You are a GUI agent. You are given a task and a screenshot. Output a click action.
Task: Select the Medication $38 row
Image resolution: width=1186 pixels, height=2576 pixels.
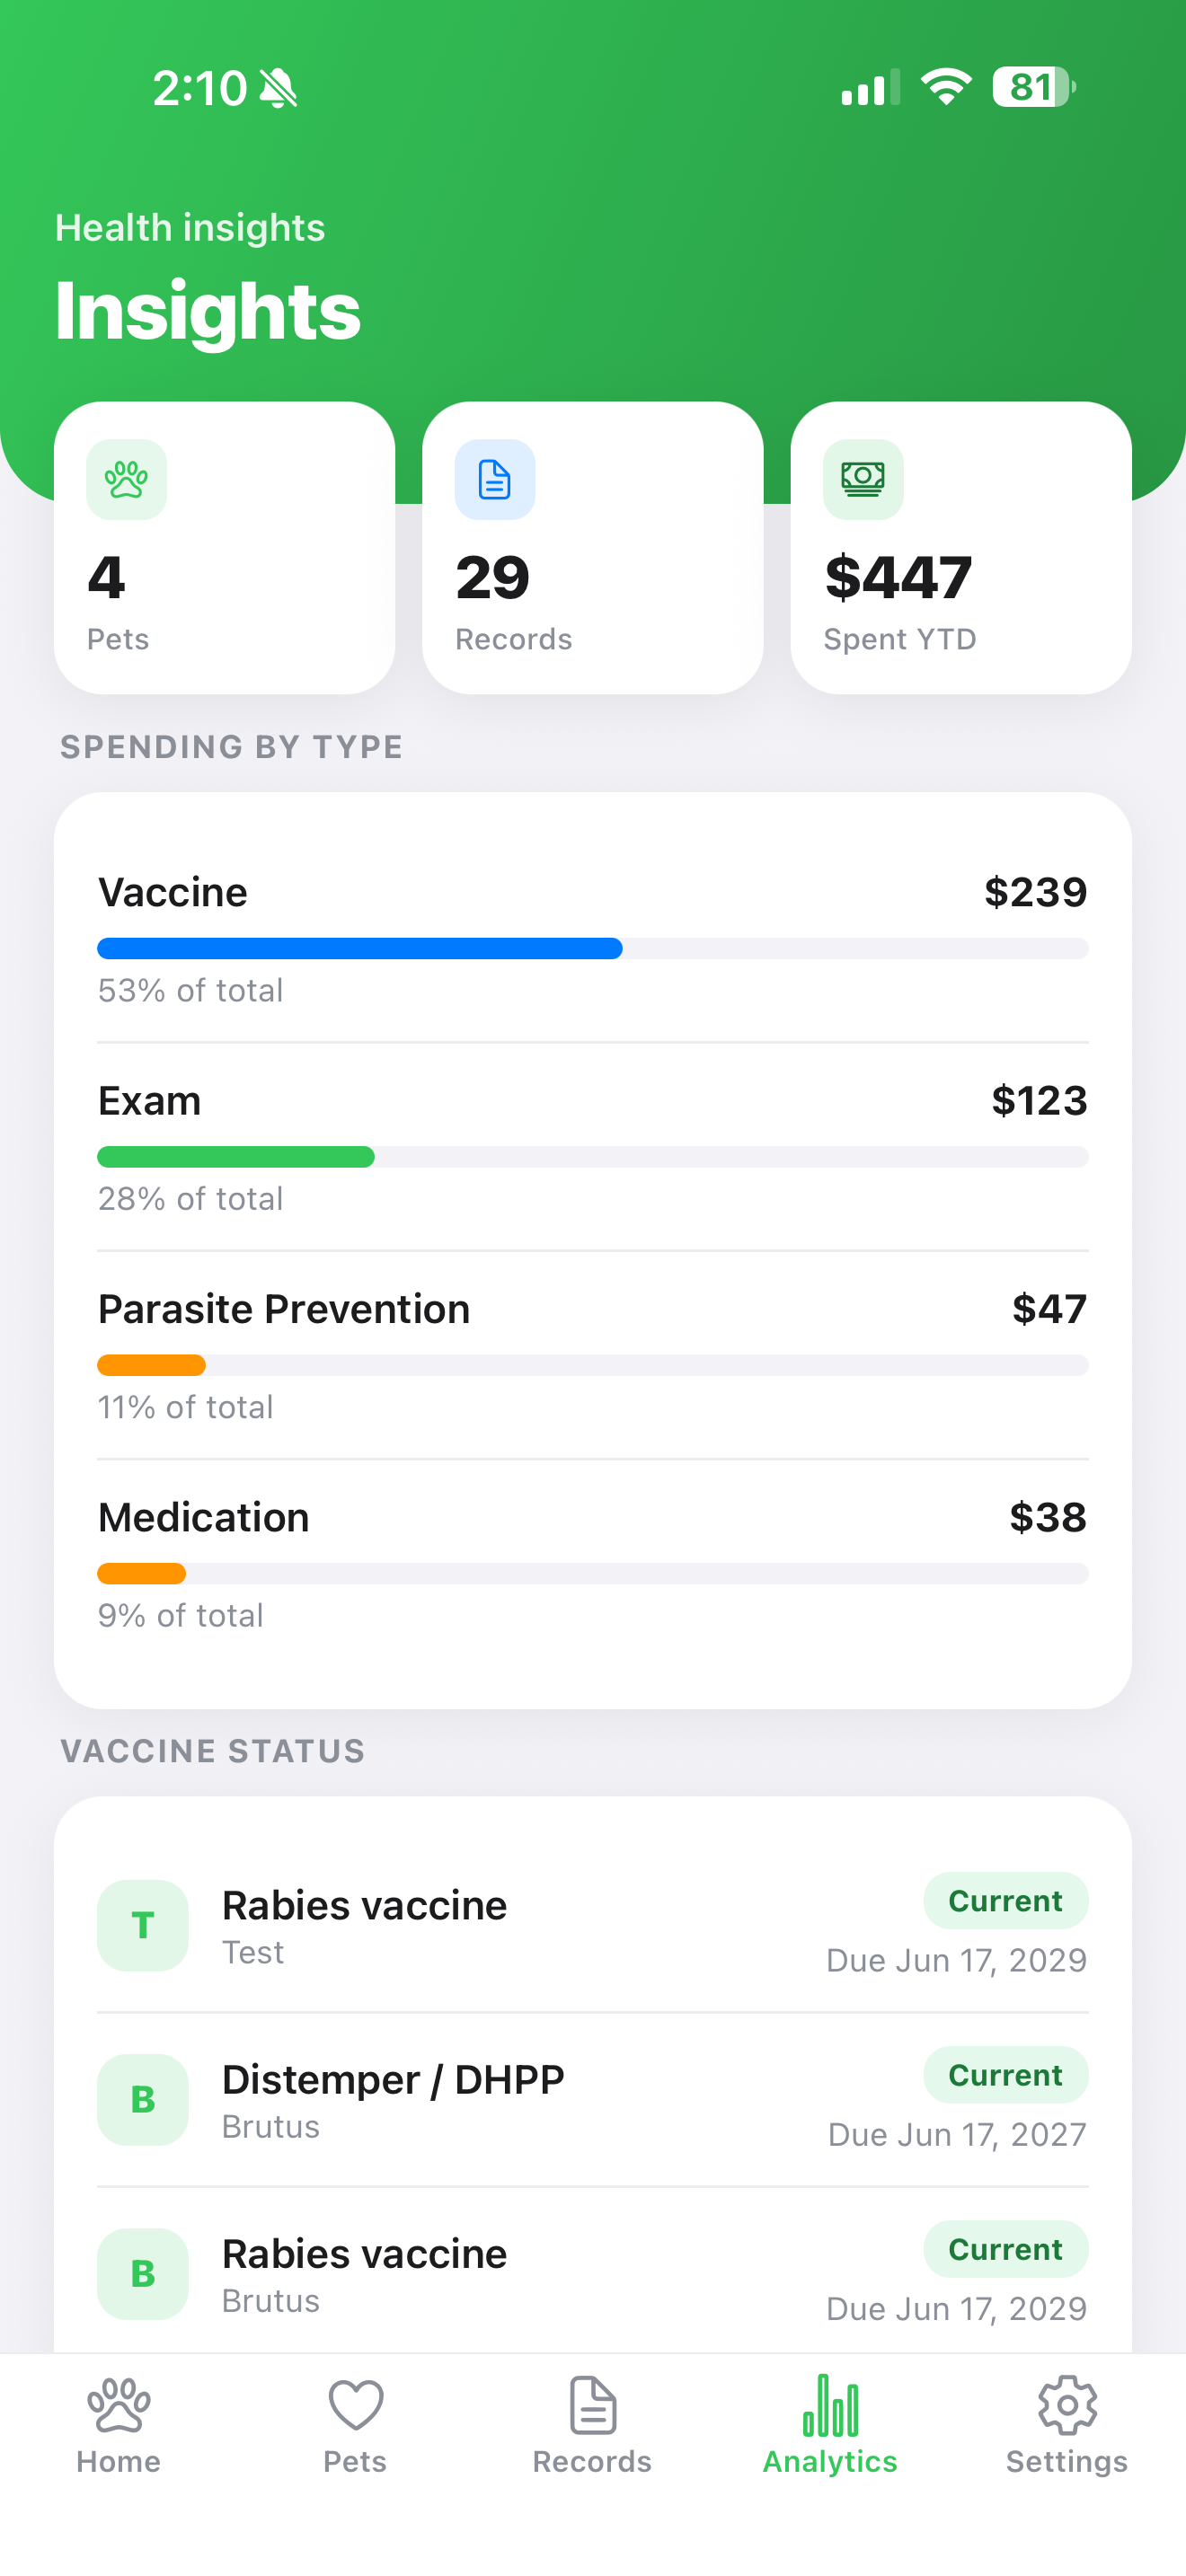click(593, 1563)
